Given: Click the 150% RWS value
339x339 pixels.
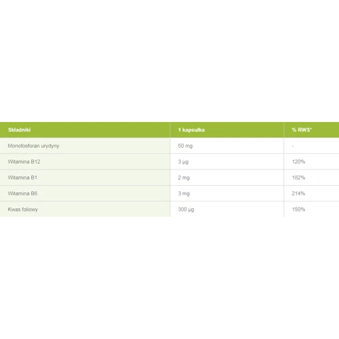Looking at the screenshot, I should coord(298,210).
